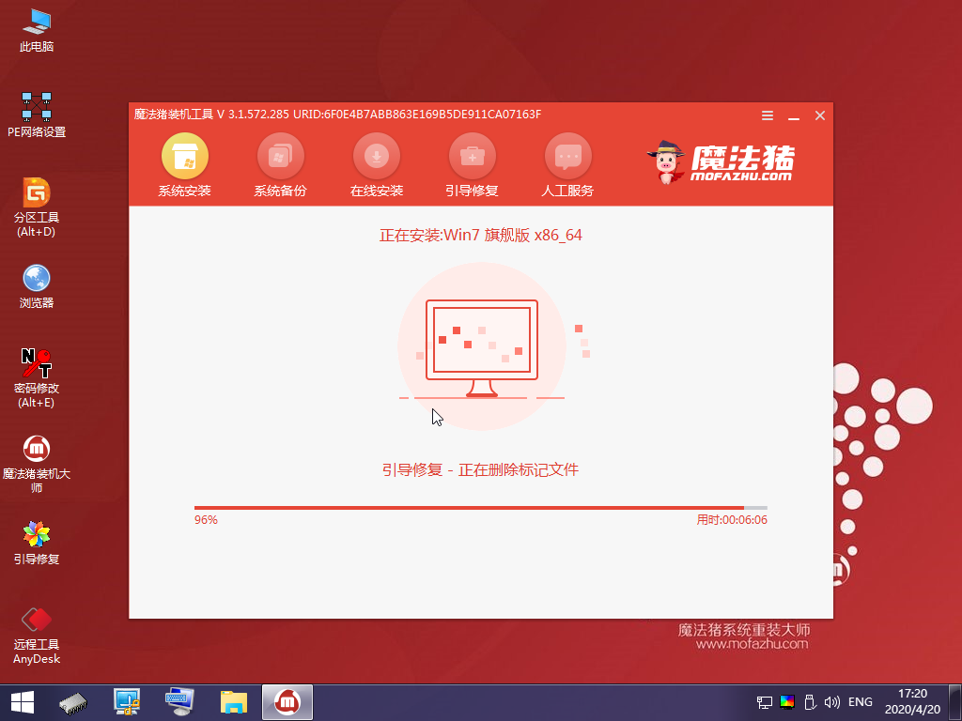Image resolution: width=962 pixels, height=721 pixels.
Task: Launch 分区工具 (Alt+D) desktop icon
Action: 37,207
